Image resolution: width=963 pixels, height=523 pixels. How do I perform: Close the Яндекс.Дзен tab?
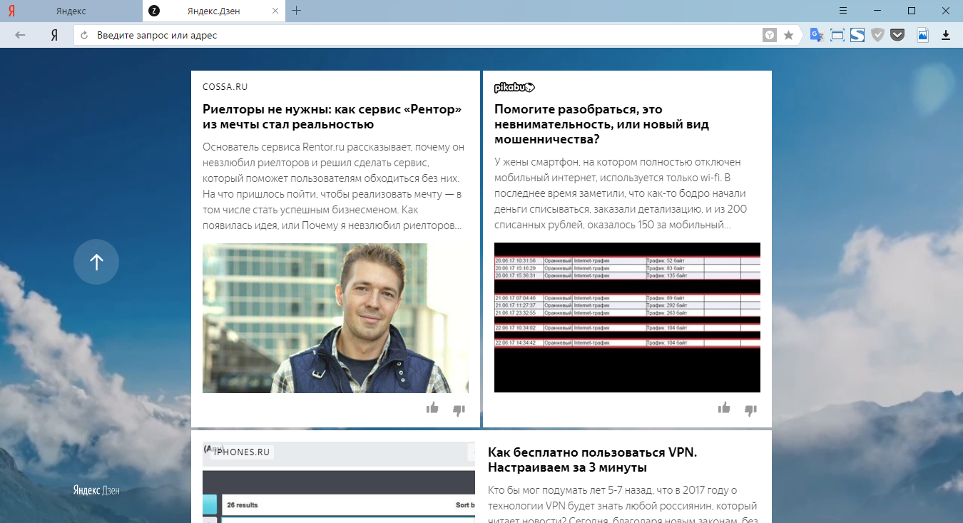coord(276,11)
